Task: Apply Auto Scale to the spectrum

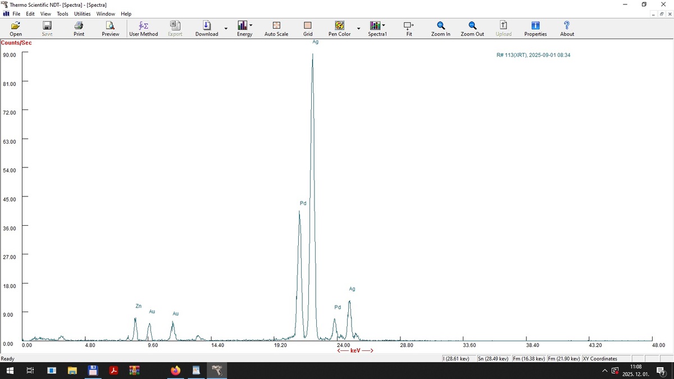Action: tap(276, 29)
